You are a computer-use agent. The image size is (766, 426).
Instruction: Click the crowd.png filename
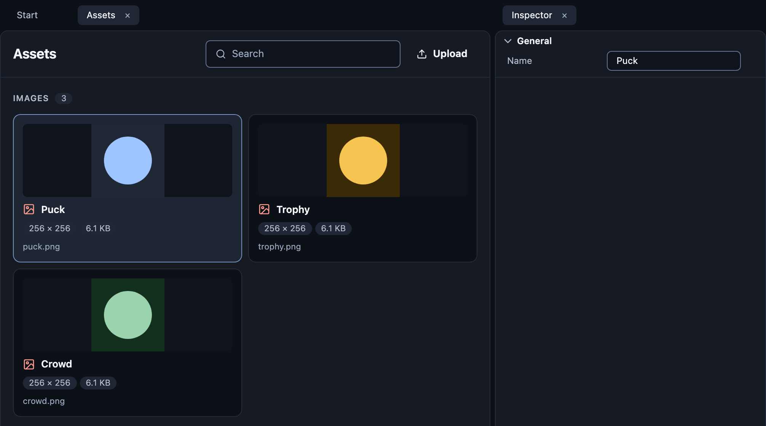[44, 401]
